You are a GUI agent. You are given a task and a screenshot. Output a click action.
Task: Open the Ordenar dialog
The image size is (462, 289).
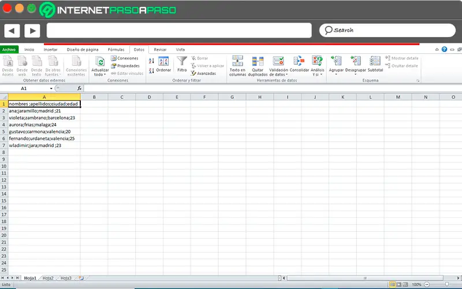tap(163, 64)
